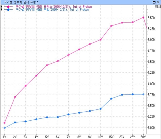The width and height of the screenshot is (161, 139).
Task: Click the 10Y x-axis label
Action: [x=100, y=137]
